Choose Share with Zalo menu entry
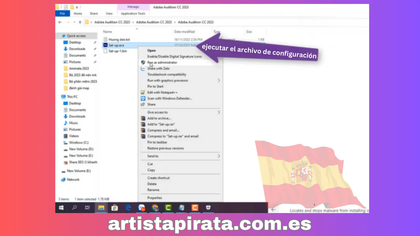 pos(158,69)
